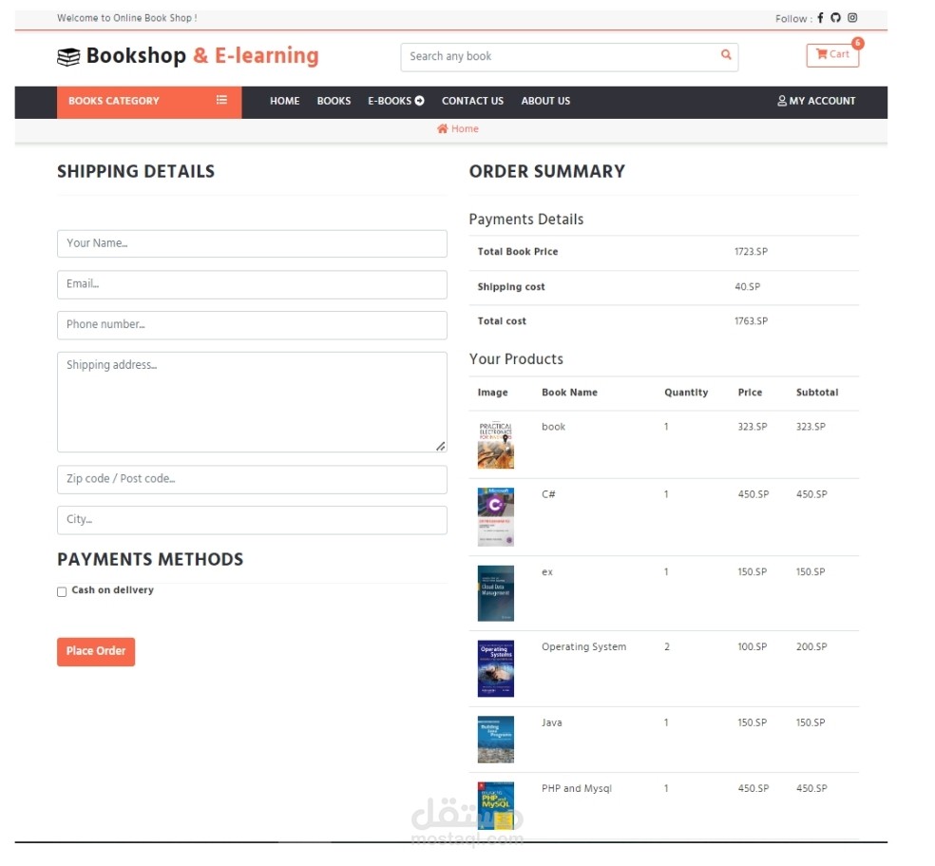The width and height of the screenshot is (935, 866).
Task: Open the BOOKS CATEGORY menu
Action: coord(149,102)
